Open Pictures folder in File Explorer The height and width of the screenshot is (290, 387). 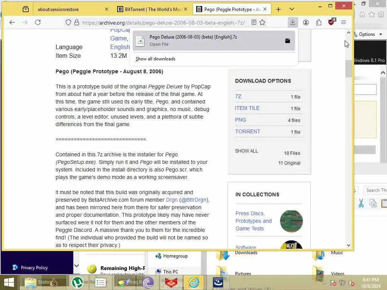click(243, 273)
